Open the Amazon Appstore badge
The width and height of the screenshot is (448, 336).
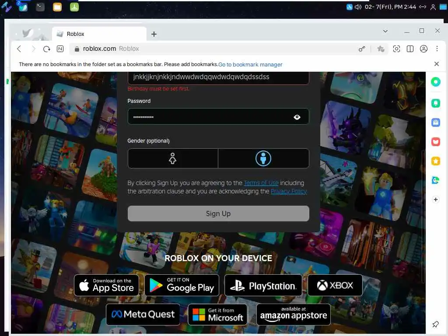click(294, 315)
